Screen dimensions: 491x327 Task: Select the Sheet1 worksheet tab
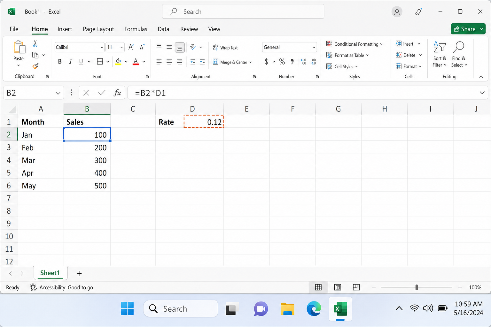[x=50, y=273]
